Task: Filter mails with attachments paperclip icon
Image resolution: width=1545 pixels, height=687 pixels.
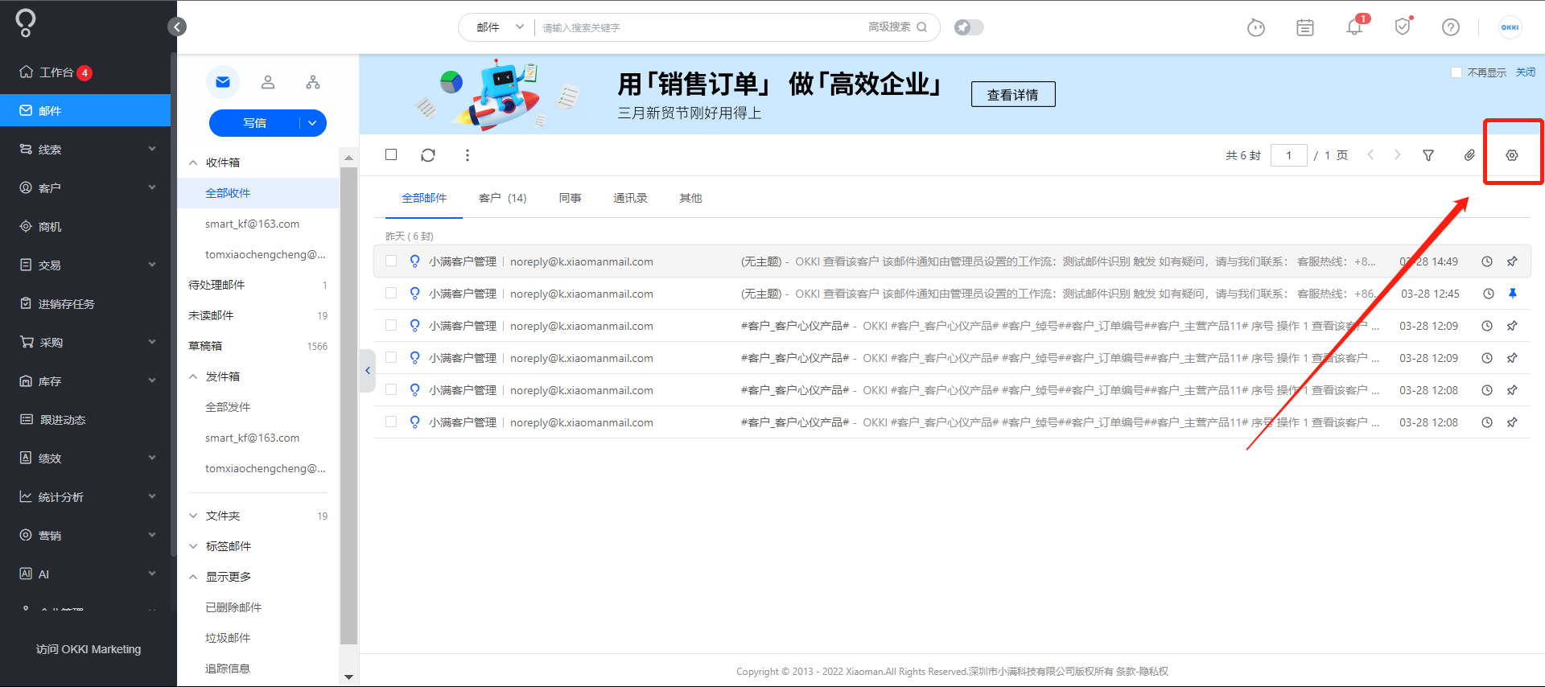Action: coord(1469,155)
